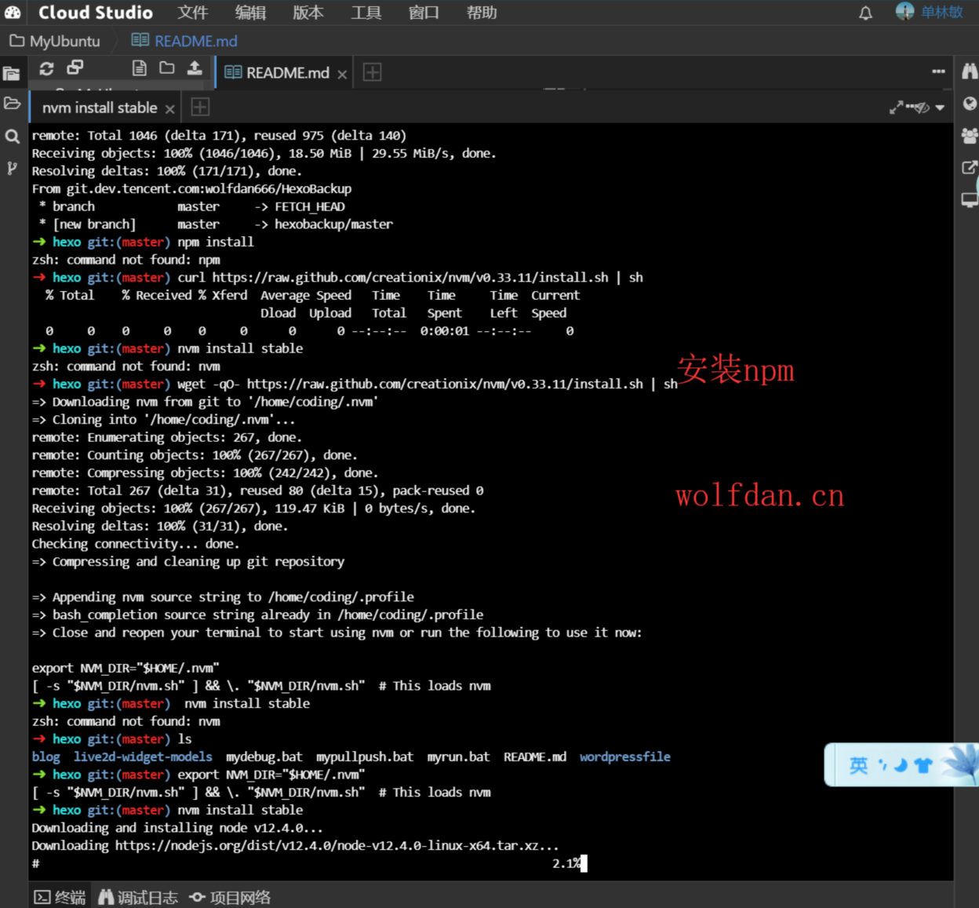The width and height of the screenshot is (979, 908).
Task: Expand the terminal profile dropdown arrow
Action: (939, 107)
